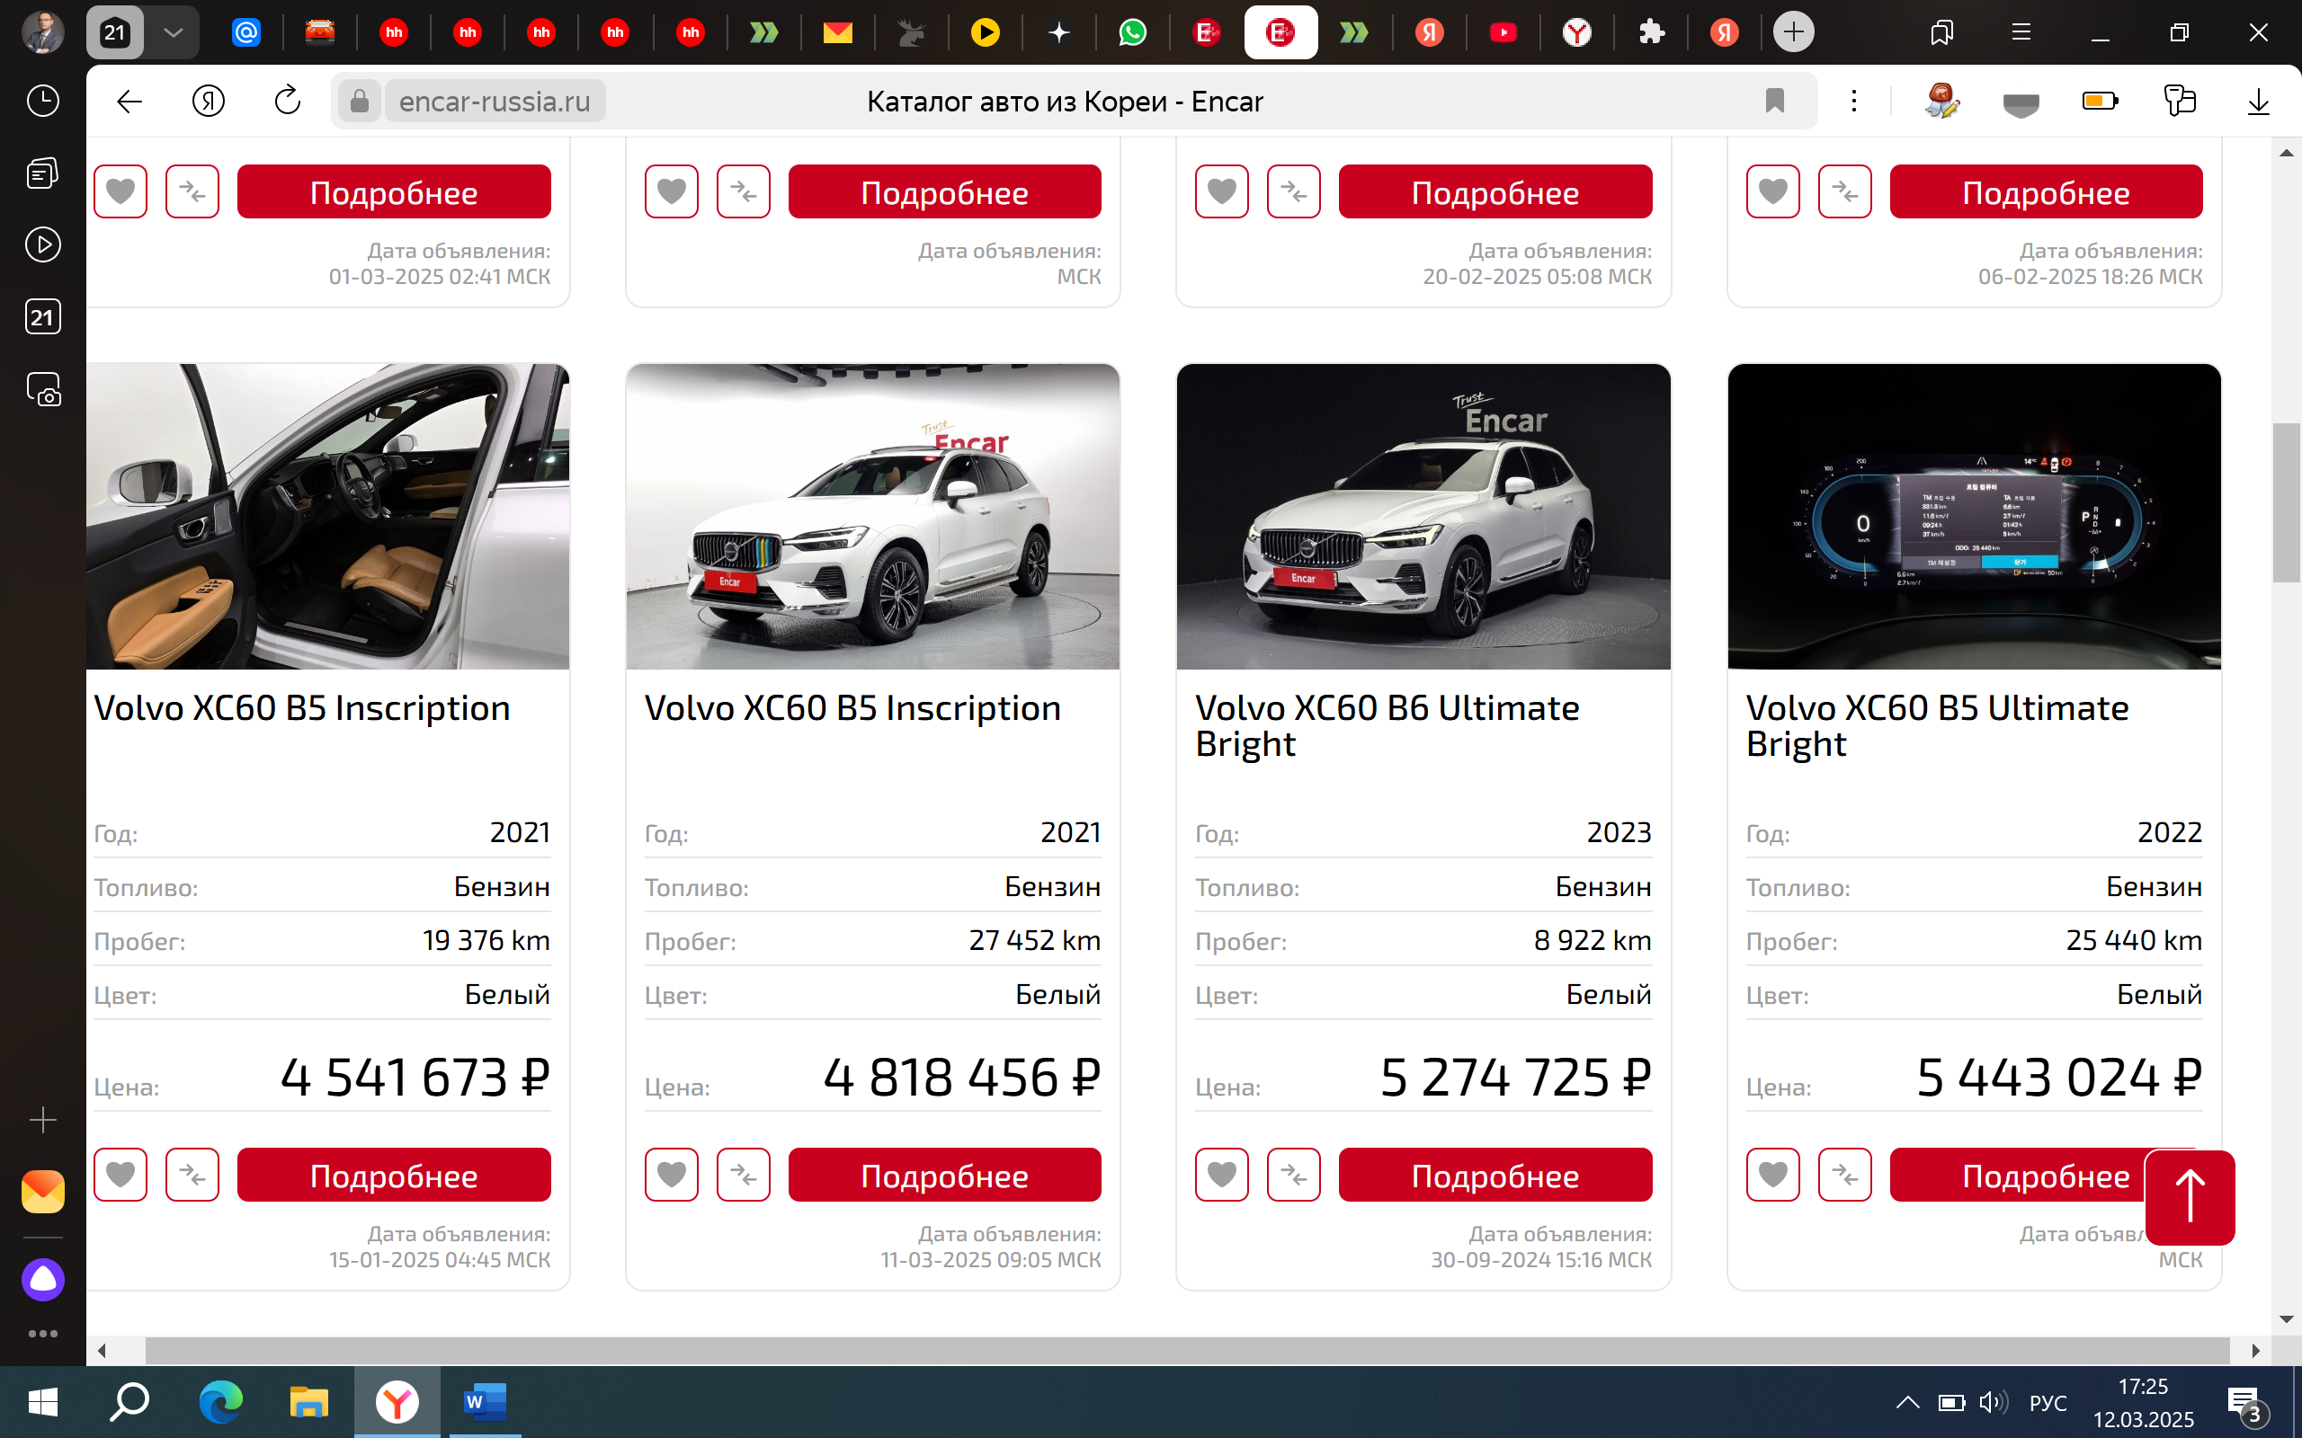
Task: Favorite the Volvo XC60 B5 Ultimate Bright
Action: point(1773,1175)
